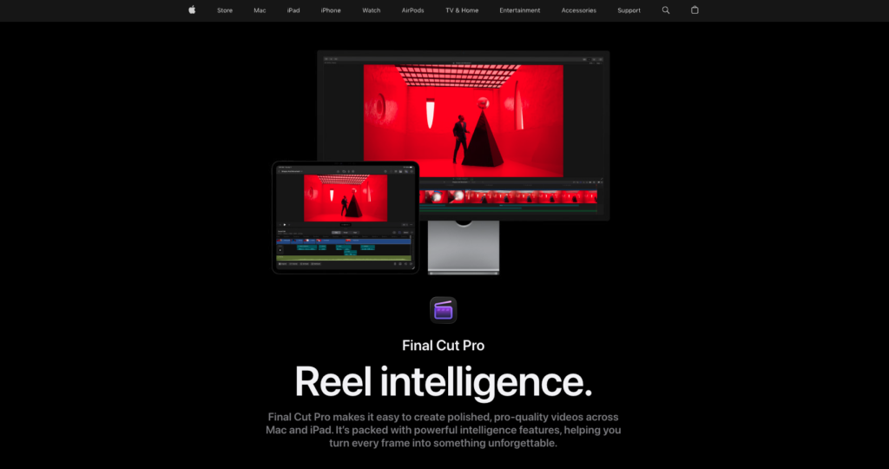This screenshot has width=889, height=469.
Task: Open the TV & Home menu
Action: point(462,10)
